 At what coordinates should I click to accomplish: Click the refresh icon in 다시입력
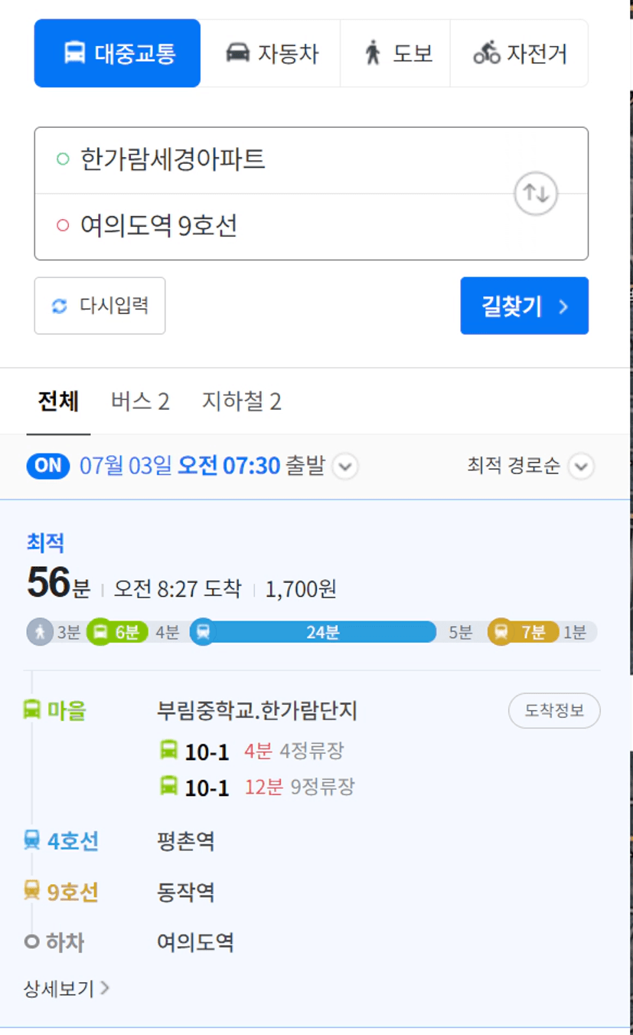click(x=60, y=306)
